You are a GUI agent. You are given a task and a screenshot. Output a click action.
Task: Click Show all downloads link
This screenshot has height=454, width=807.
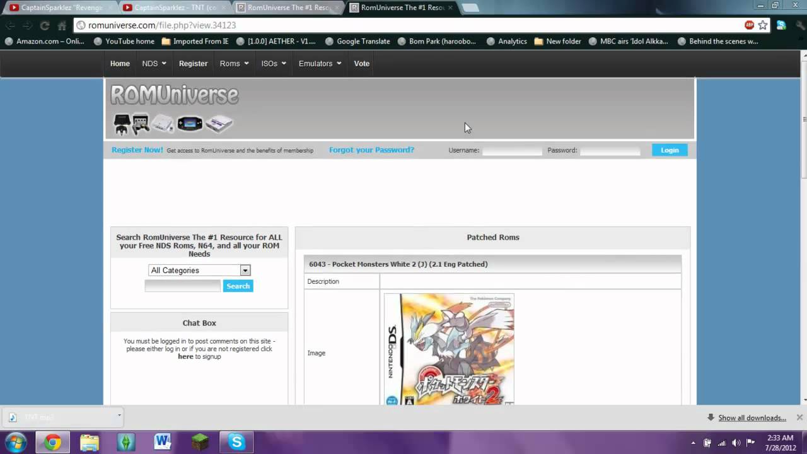[x=752, y=418]
